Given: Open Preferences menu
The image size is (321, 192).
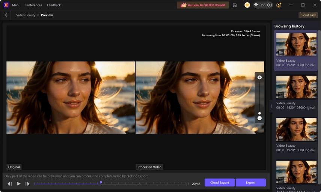Looking at the screenshot, I should coord(33,5).
